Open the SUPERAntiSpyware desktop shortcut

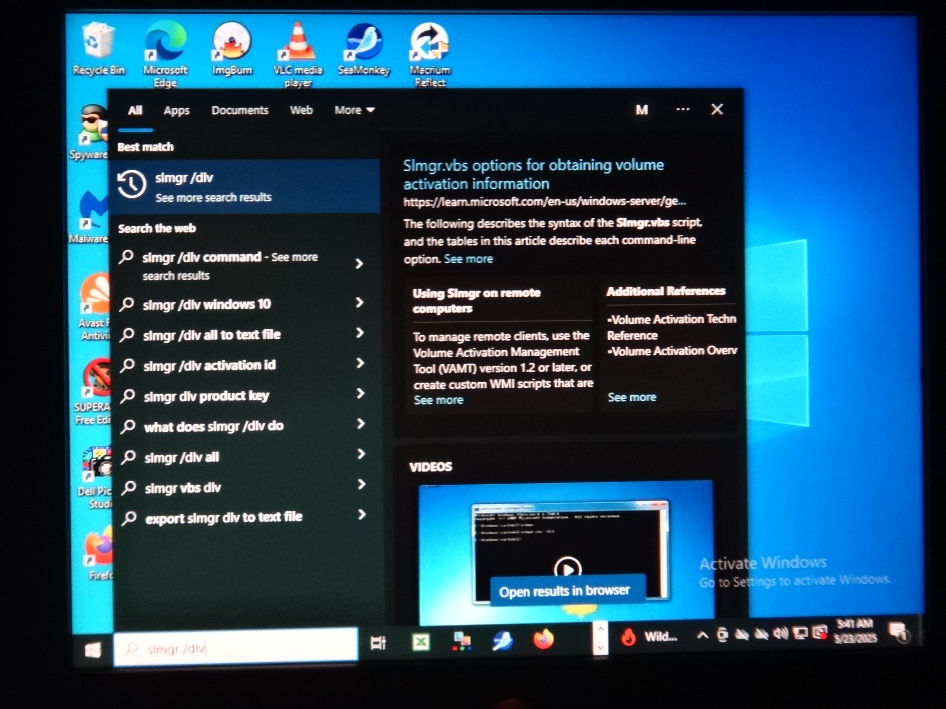coord(93,391)
